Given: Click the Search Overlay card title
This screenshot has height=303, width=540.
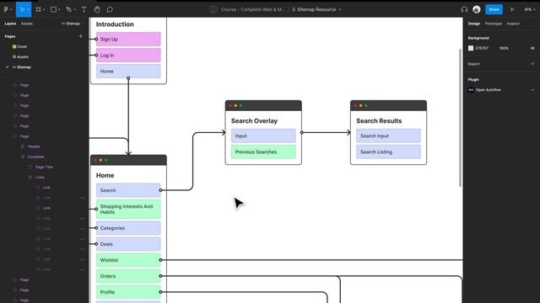Looking at the screenshot, I should (254, 121).
